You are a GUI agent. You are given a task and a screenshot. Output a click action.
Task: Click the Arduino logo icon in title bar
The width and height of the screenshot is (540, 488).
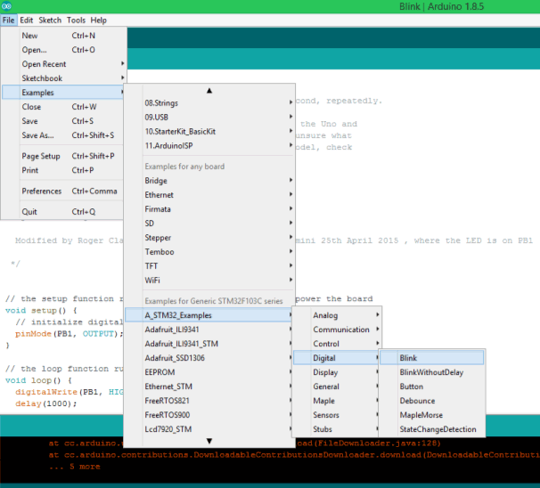(x=6, y=6)
